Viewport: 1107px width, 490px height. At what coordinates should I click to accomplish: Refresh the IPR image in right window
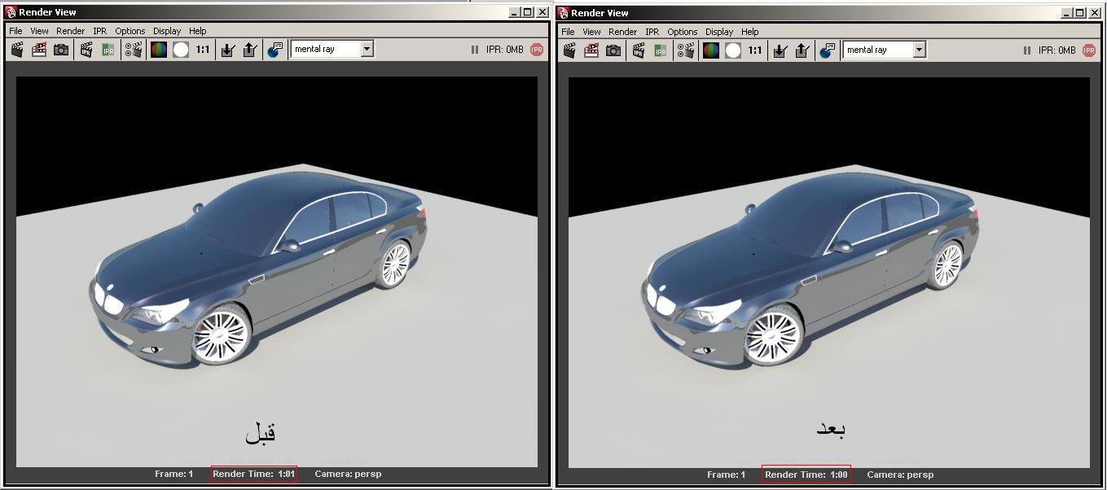tap(661, 50)
